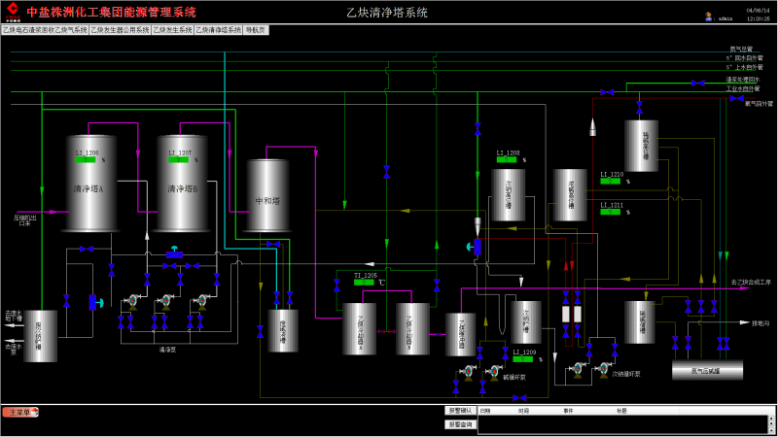The width and height of the screenshot is (778, 437).
Task: Click the CNSG company logo
Action: point(13,12)
